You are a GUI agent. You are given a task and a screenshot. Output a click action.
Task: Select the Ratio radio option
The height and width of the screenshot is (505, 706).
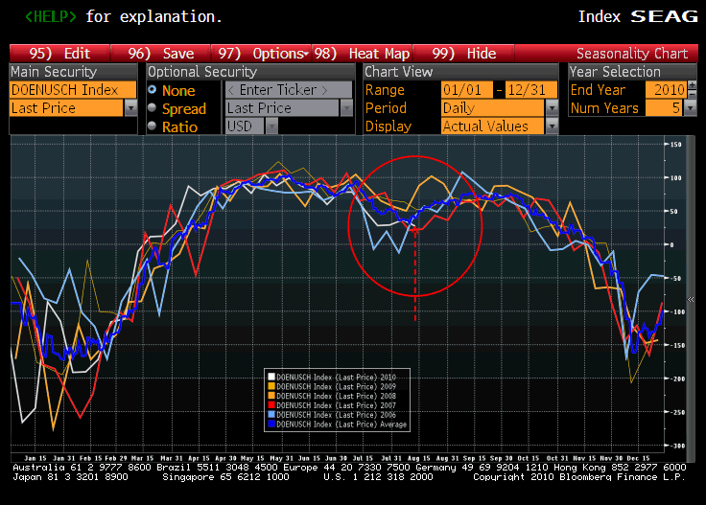[153, 126]
